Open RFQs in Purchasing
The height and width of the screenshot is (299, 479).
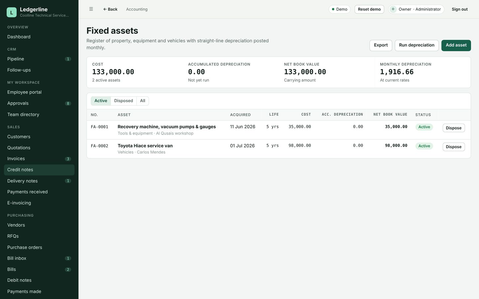(x=39, y=236)
